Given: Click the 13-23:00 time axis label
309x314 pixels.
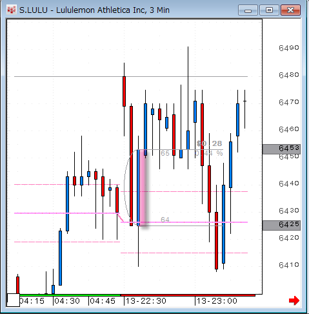Looking at the screenshot, I should coord(217,301).
